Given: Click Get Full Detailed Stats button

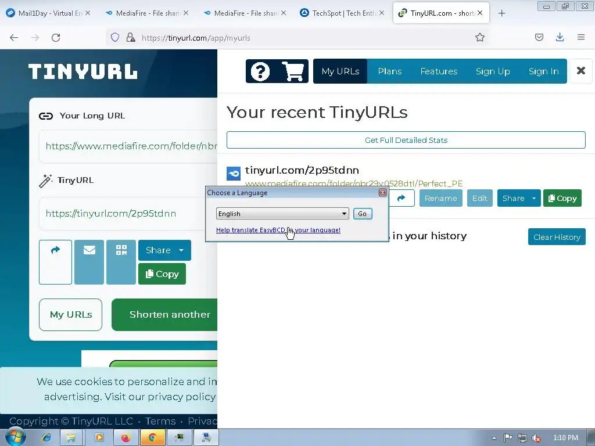Looking at the screenshot, I should pyautogui.click(x=406, y=140).
